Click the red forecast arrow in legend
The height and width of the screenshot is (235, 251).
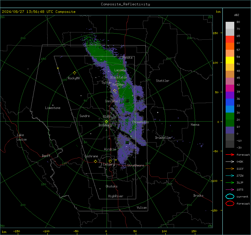(230, 155)
